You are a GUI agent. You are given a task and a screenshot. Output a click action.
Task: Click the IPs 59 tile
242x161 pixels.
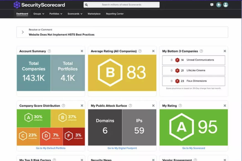(x=139, y=127)
